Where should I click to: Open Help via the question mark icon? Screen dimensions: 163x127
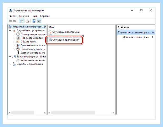click(x=34, y=21)
